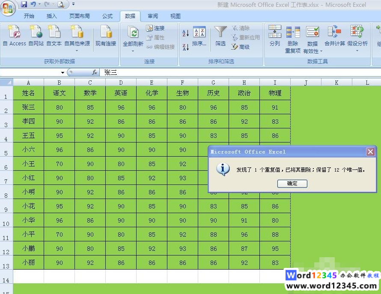Screen dimensions: 381x294
Task: Click into the formula bar showing 张三
Action: click(x=239, y=72)
